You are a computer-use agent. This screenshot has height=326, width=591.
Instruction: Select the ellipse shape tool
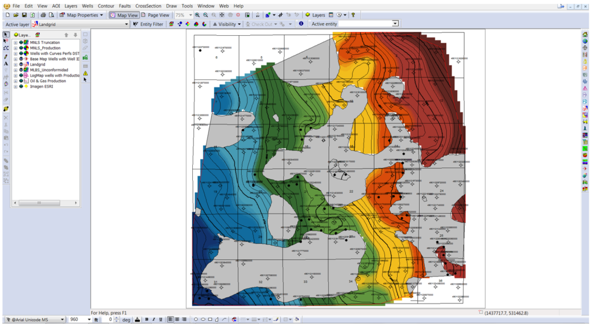(x=203, y=320)
